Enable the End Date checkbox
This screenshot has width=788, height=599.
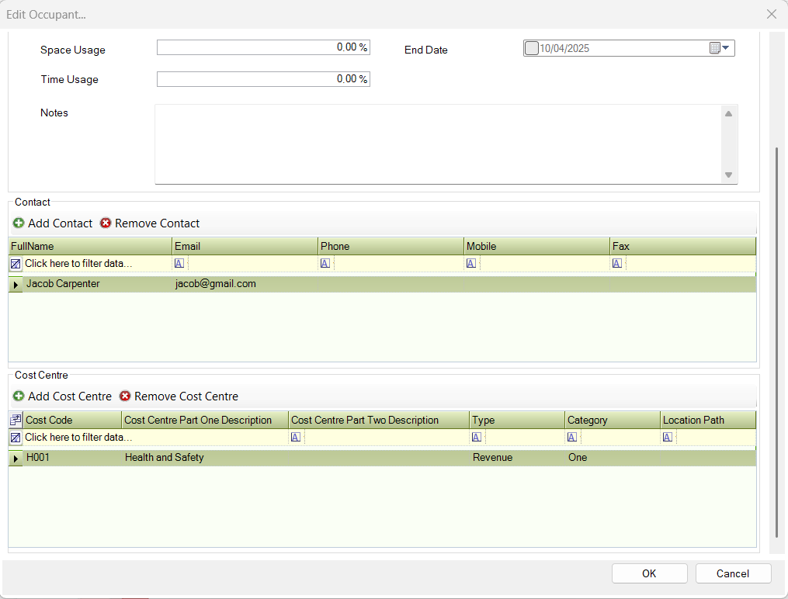pyautogui.click(x=531, y=49)
